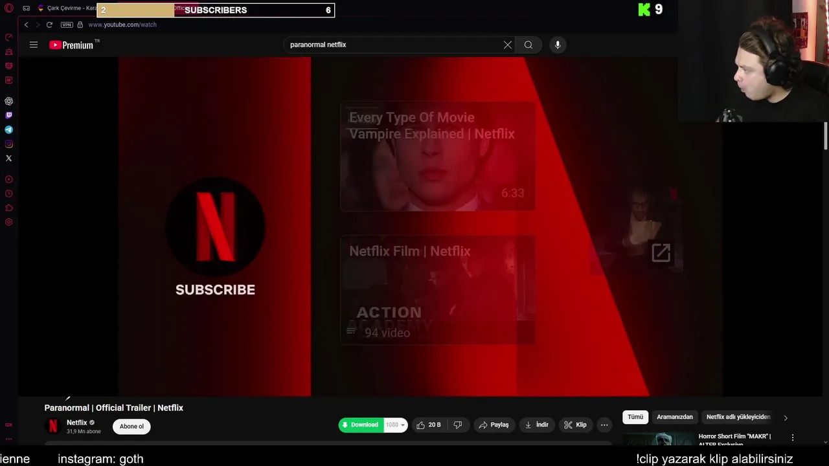Dislike the video with thumbs down
Viewport: 829px width, 466px height.
coord(458,425)
